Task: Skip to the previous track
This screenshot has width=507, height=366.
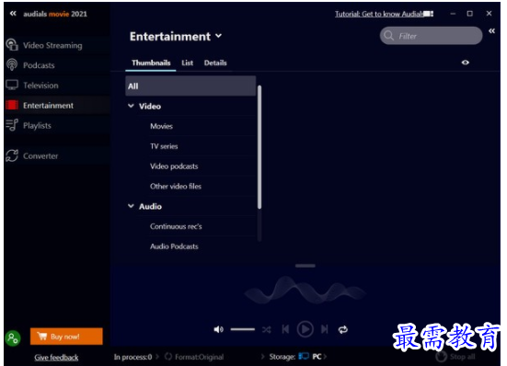Action: point(285,329)
